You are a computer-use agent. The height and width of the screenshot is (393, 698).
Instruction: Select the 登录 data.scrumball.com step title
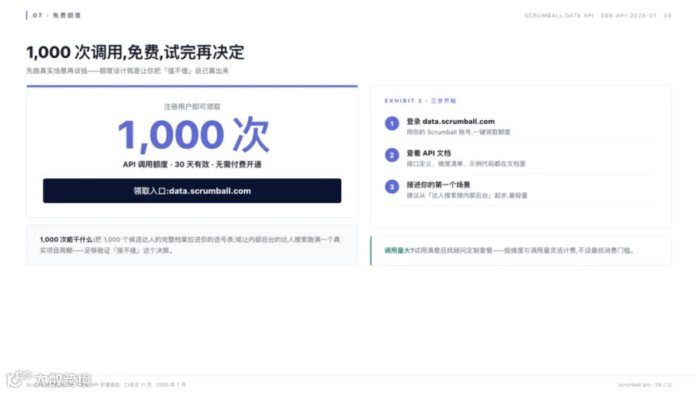[x=451, y=122]
